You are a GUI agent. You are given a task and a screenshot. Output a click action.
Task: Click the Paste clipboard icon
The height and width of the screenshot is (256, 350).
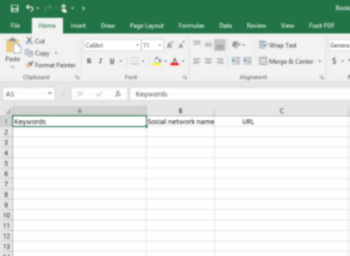point(13,46)
